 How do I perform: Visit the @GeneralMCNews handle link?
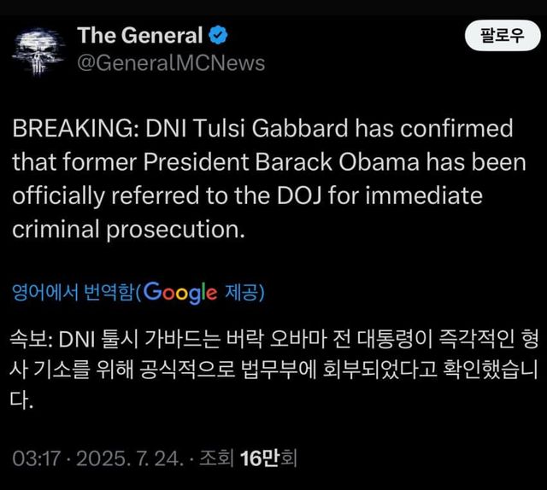(x=171, y=63)
